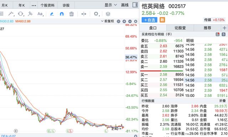Open the gear icon in DEA indicator bar
The image size is (228, 137).
point(136,136)
